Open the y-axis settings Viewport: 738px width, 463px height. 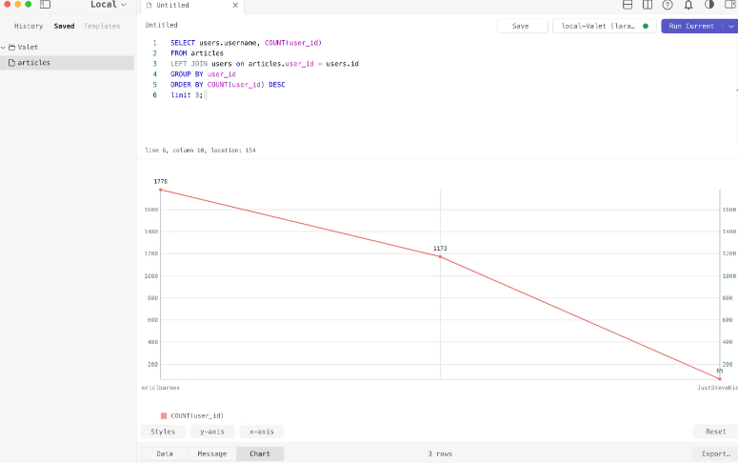[x=212, y=432]
